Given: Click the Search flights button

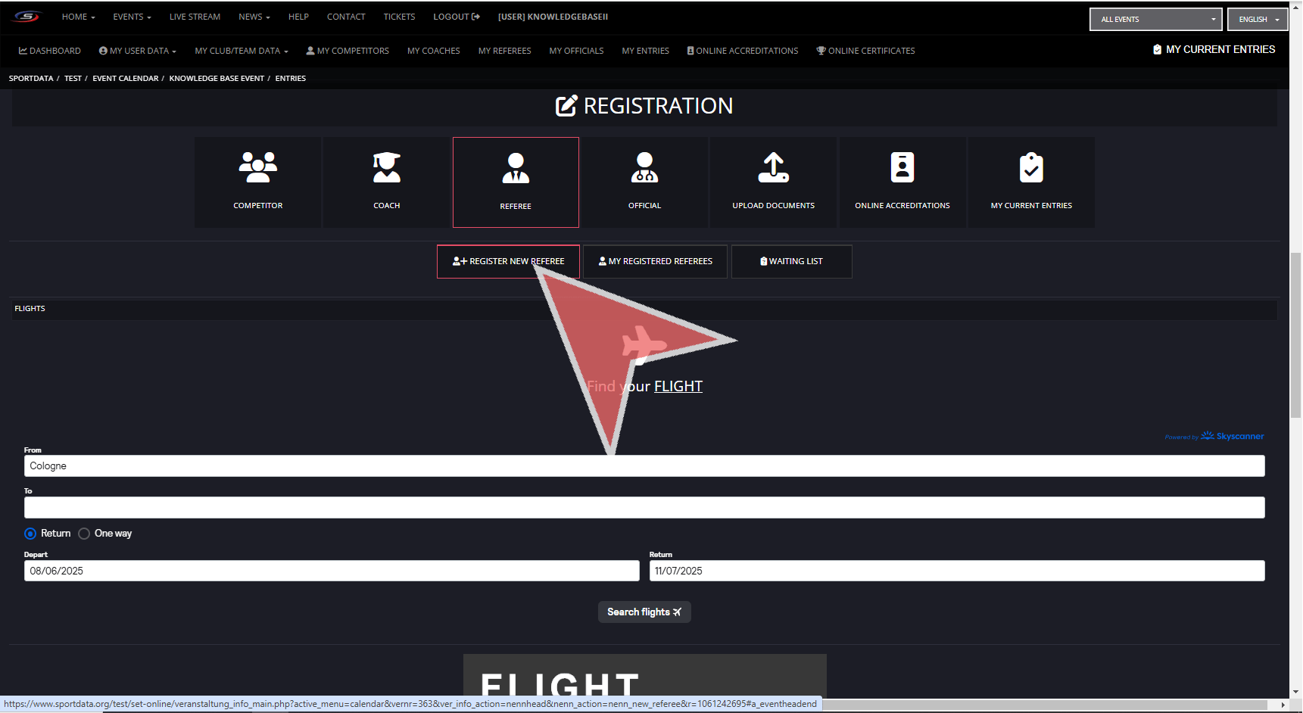Looking at the screenshot, I should [x=644, y=612].
